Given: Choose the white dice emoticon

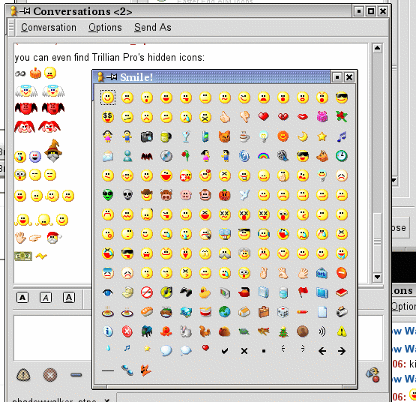Looking at the screenshot, I should pos(283,312).
